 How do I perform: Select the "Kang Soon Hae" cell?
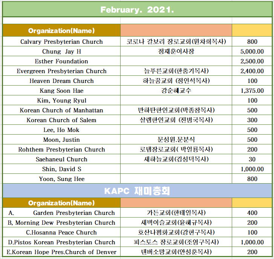[x=61, y=90]
